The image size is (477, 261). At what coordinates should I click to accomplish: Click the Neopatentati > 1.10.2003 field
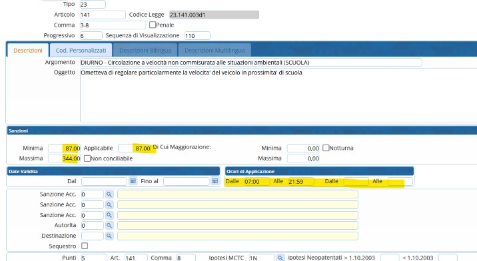tap(390, 258)
